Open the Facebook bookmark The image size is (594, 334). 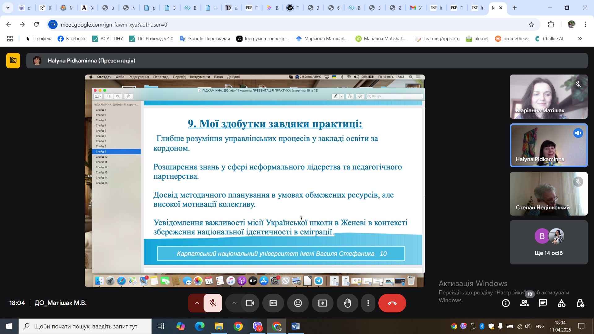click(x=72, y=39)
